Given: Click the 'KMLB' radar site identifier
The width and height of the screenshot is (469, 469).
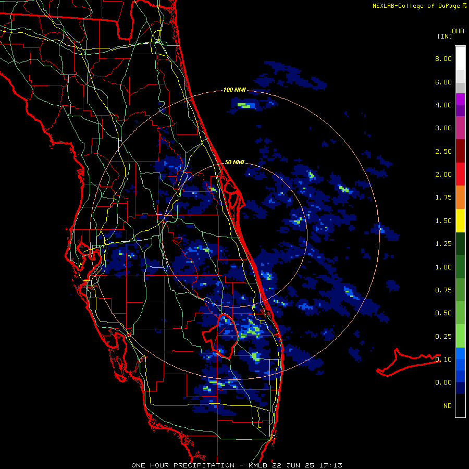Looking at the screenshot, I should coord(259,465).
